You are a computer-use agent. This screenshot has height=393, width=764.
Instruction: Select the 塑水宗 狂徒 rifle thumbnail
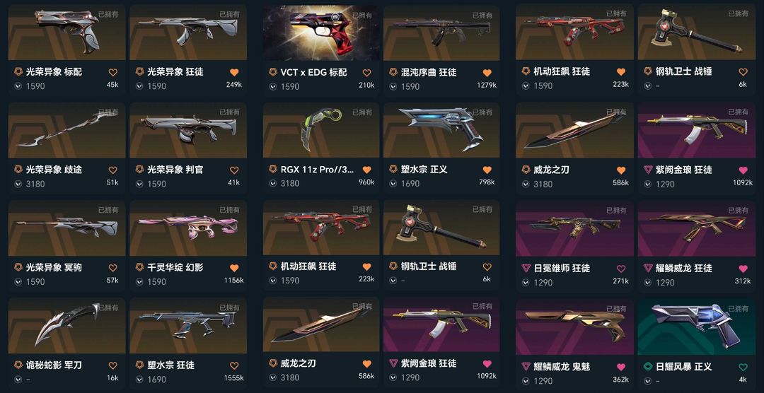(188, 325)
